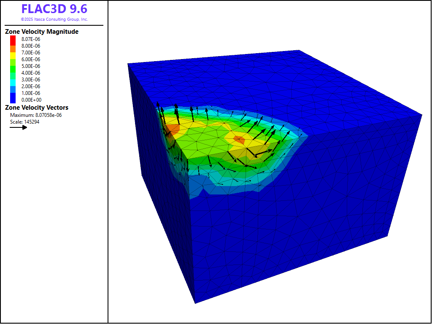Pick the legend swatch beside 6.00E-06

[13, 59]
